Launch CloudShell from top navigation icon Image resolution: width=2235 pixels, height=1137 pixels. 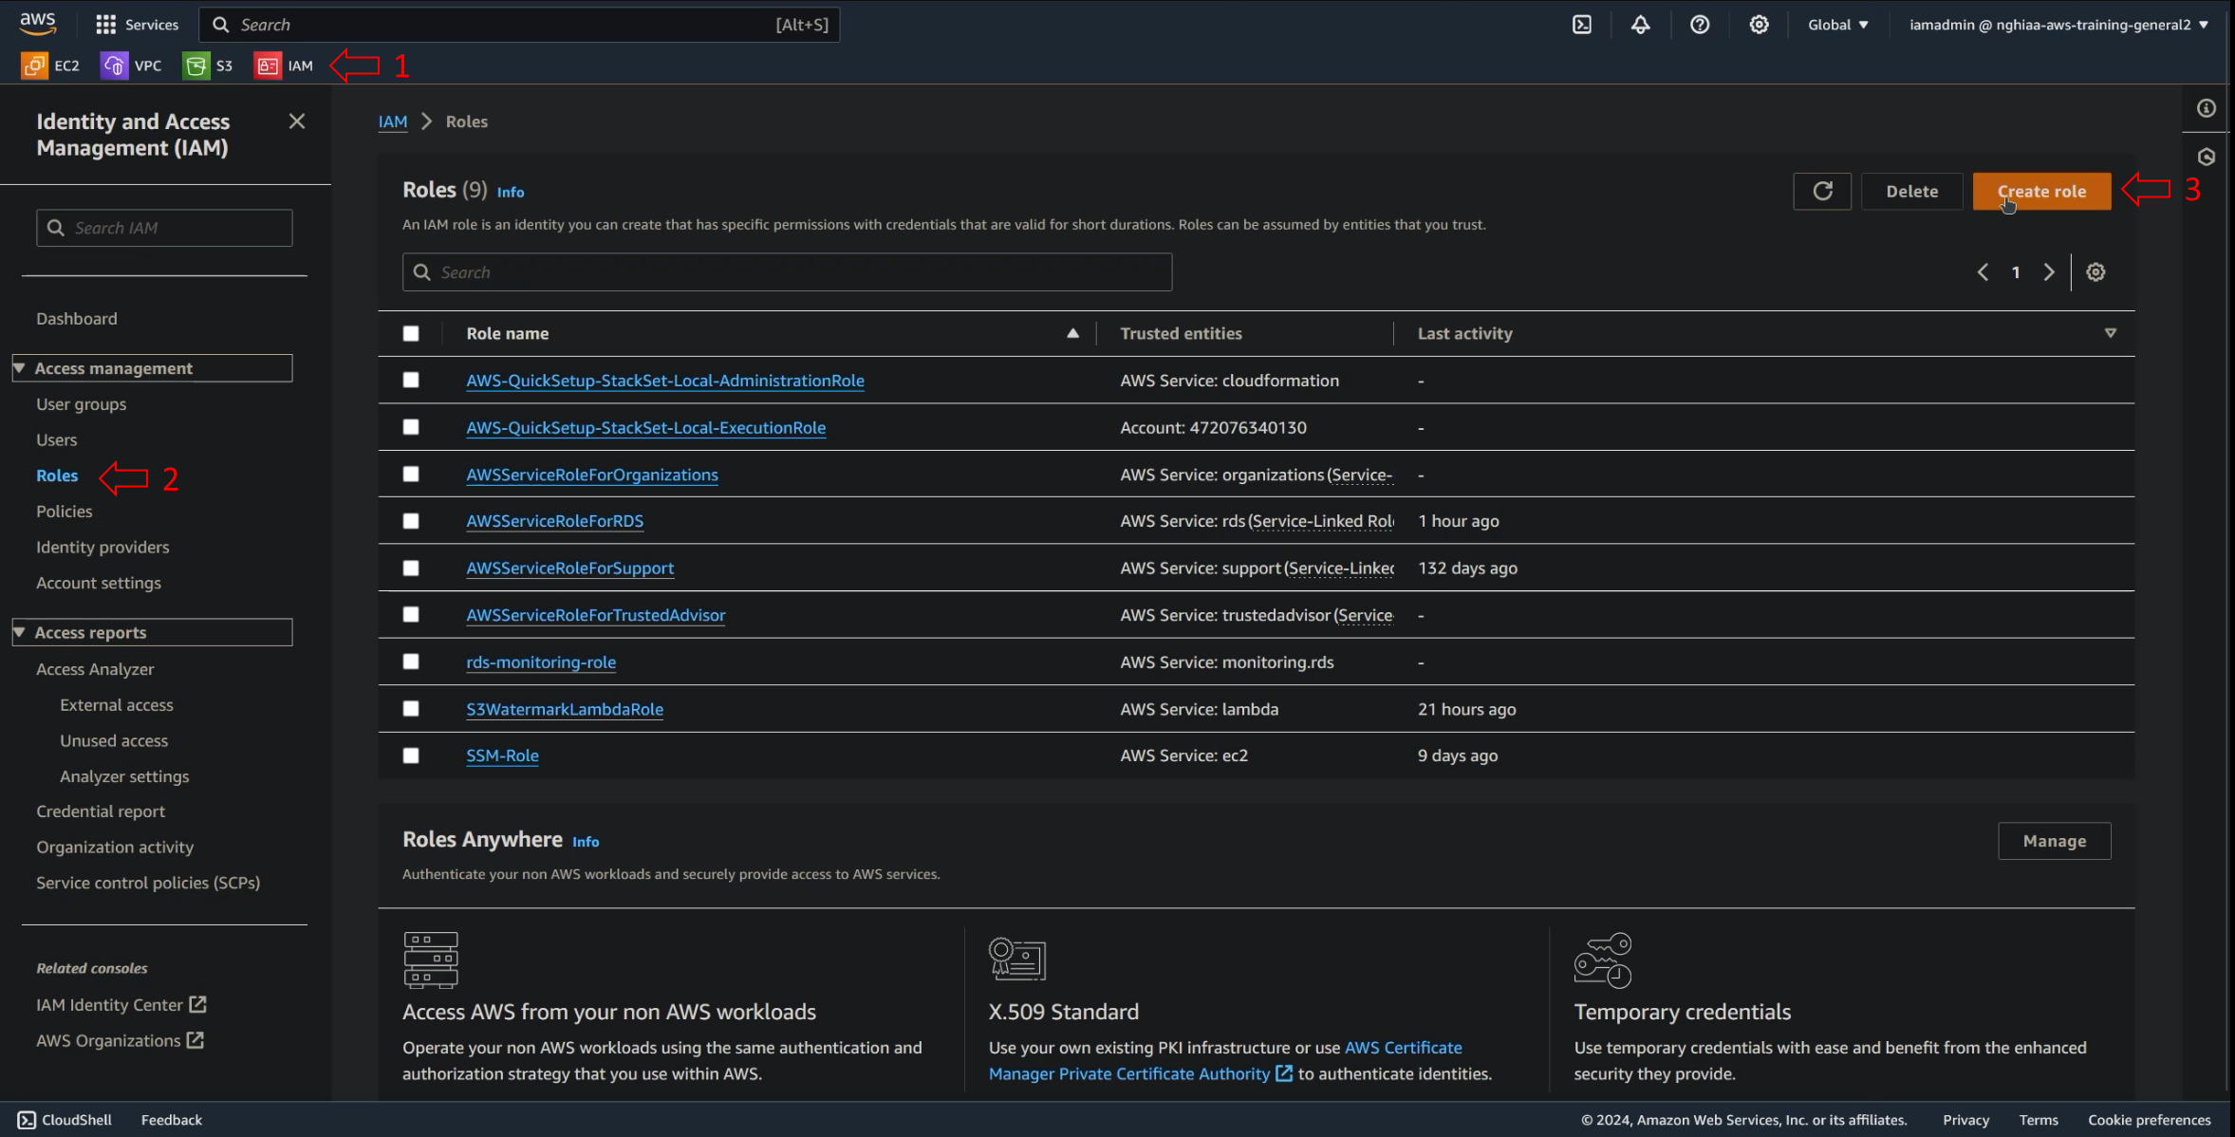point(1581,25)
